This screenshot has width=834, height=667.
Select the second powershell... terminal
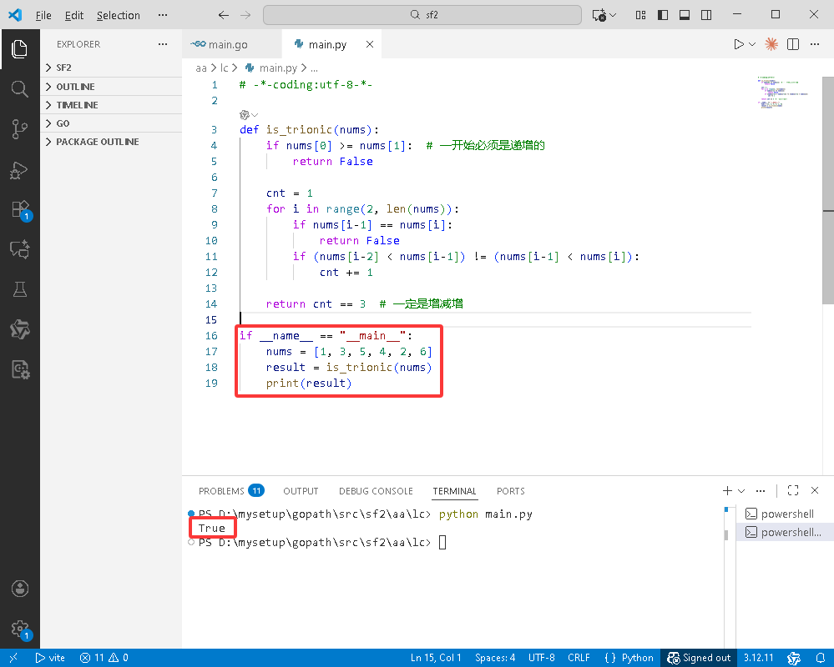point(785,532)
